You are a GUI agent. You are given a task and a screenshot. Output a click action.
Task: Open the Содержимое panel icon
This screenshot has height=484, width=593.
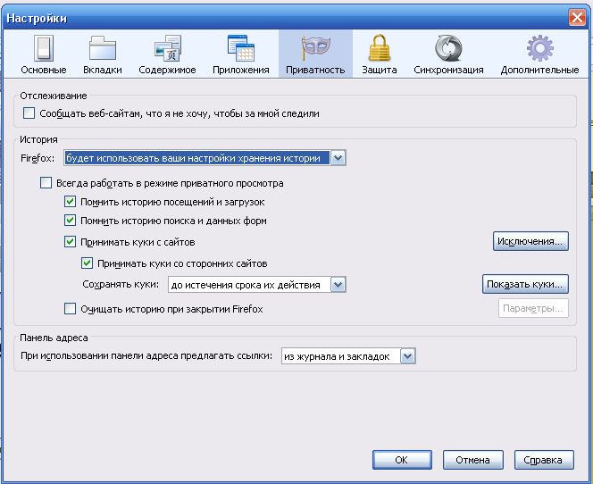click(167, 49)
